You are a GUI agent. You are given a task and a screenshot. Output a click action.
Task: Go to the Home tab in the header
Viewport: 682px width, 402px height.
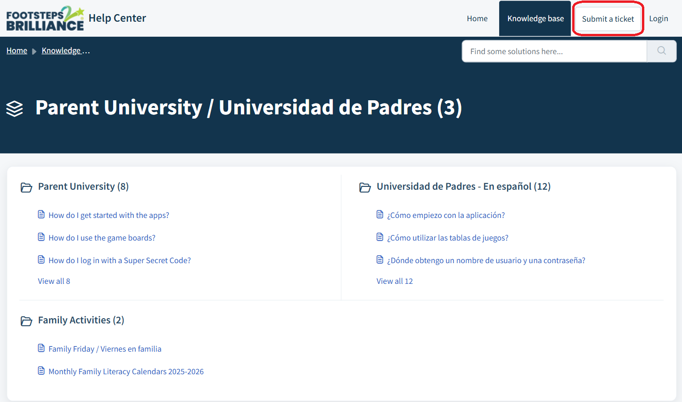tap(477, 18)
